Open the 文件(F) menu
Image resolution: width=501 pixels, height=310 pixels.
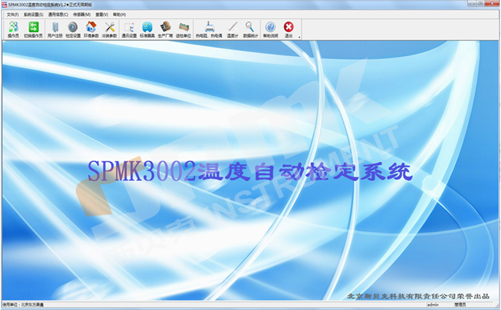coord(12,14)
